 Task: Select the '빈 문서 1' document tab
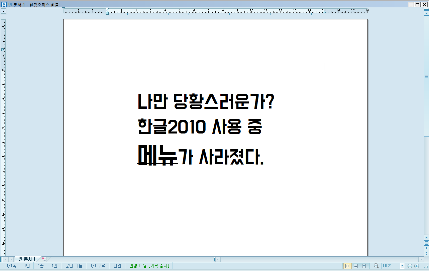point(27,259)
